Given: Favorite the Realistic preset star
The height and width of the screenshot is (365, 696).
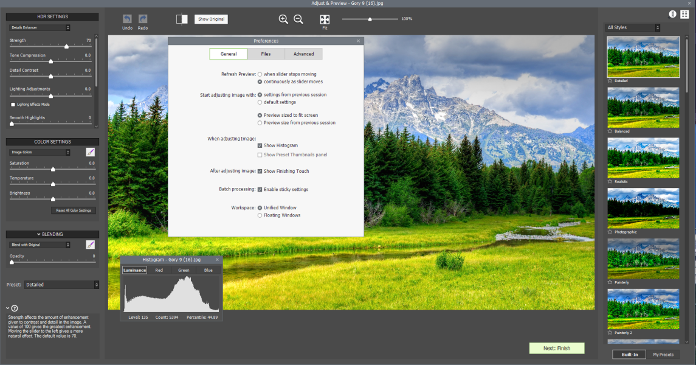Looking at the screenshot, I should pyautogui.click(x=610, y=181).
